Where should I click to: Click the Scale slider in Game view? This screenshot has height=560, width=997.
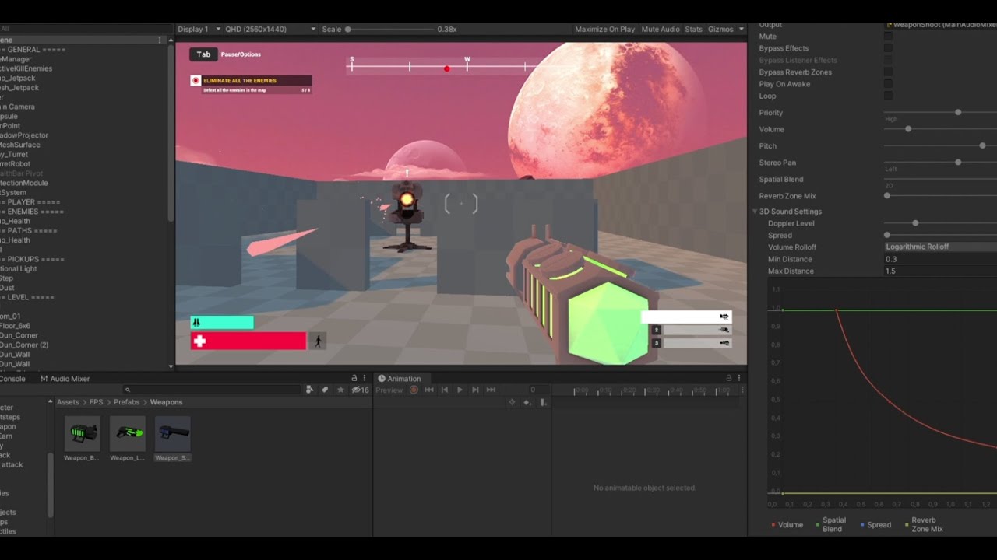[x=389, y=29]
